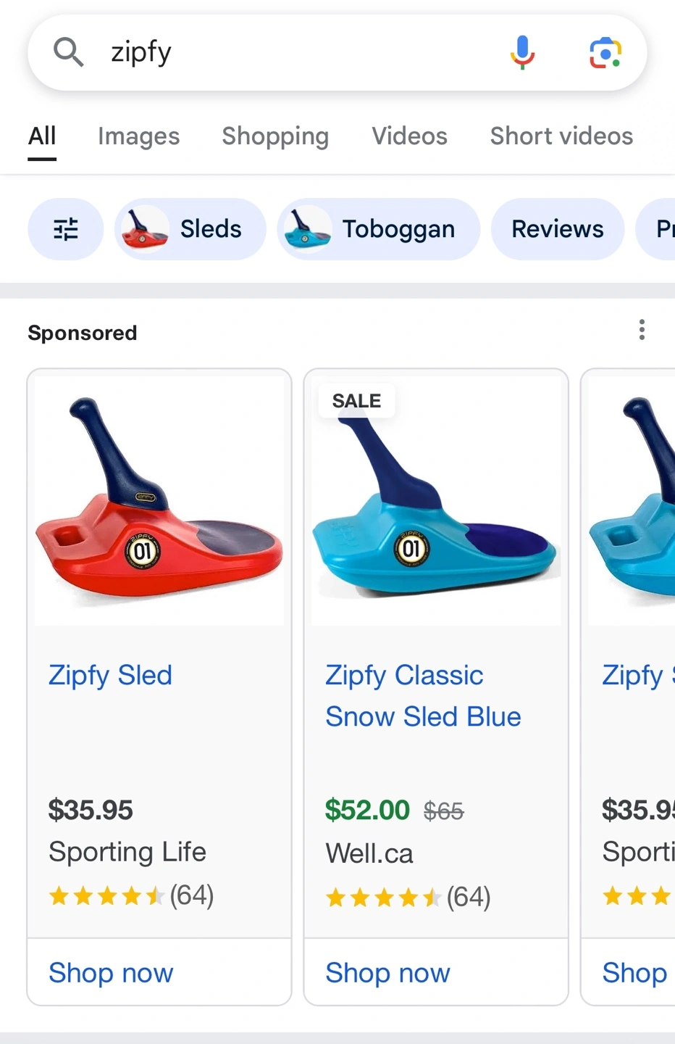The image size is (675, 1044).
Task: Click Shop now for Well.ca sled
Action: [x=387, y=972]
